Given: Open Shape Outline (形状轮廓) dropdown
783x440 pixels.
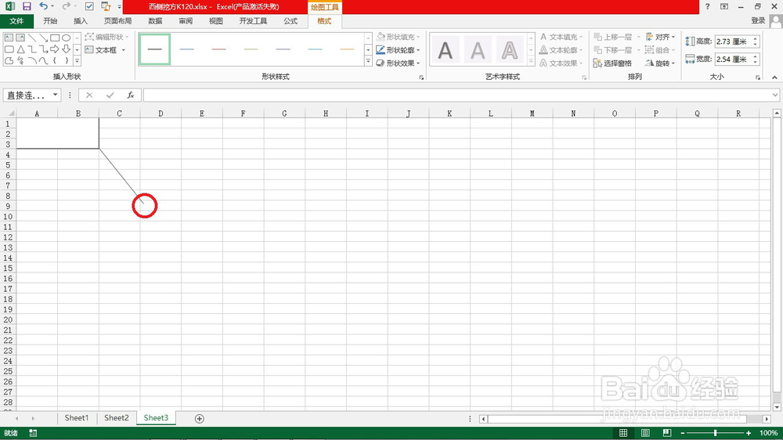Looking at the screenshot, I should 398,50.
